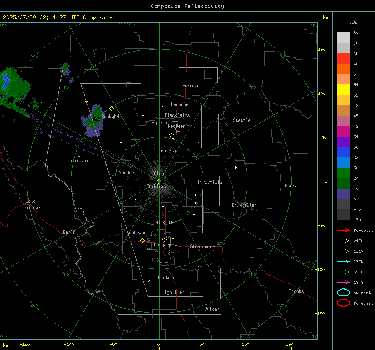Click the yellow diamond marker near Cochrane
Screen dimensions: 375x350
(143, 240)
